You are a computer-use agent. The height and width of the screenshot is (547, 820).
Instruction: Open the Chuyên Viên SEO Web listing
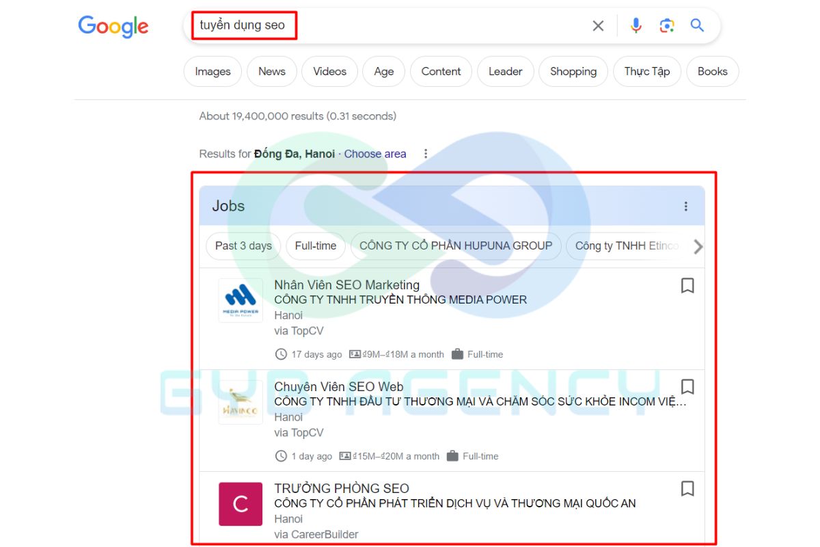(339, 387)
